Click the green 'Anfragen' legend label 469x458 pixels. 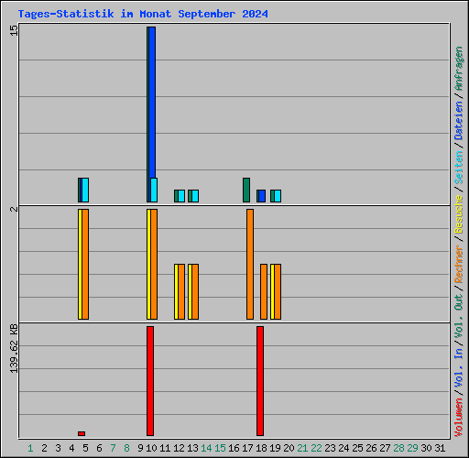point(459,69)
